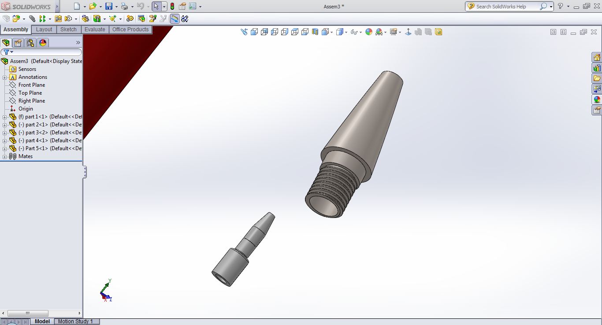Click the Edit Appearance color sphere in view toolbar
Viewport: 602px width, 325px height.
369,32
